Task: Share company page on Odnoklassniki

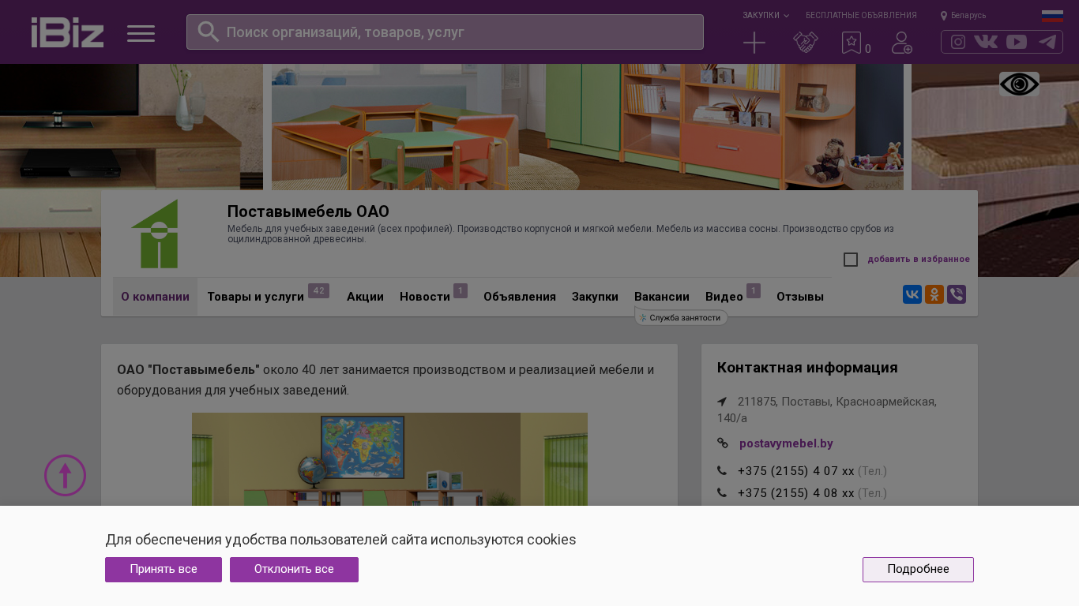Action: pyautogui.click(x=934, y=294)
